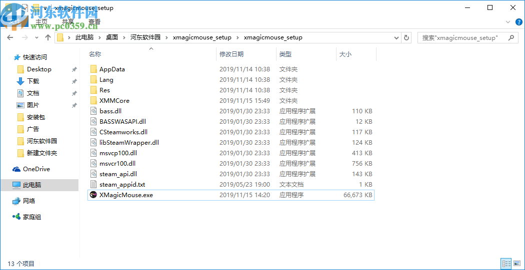
Task: Navigate to 此电脑 in address path
Action: tap(84, 37)
